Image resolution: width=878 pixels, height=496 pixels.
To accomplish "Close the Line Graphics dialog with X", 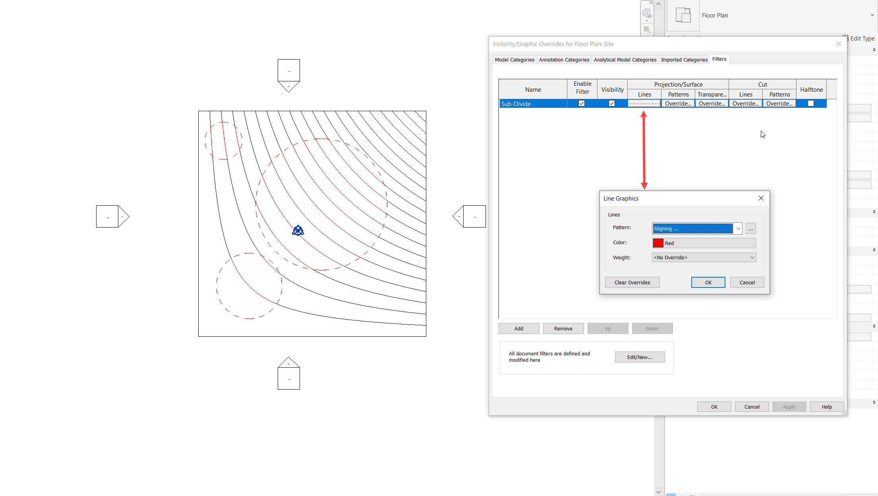I will (x=761, y=198).
